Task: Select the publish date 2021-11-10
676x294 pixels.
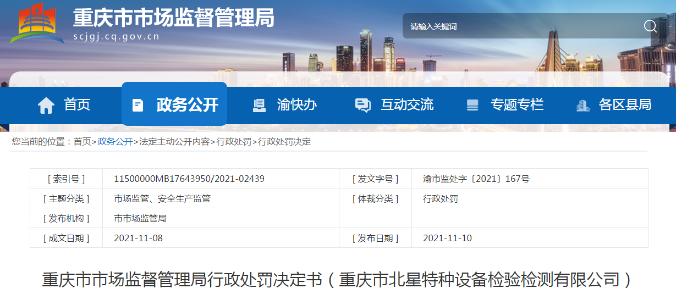Action: (447, 238)
